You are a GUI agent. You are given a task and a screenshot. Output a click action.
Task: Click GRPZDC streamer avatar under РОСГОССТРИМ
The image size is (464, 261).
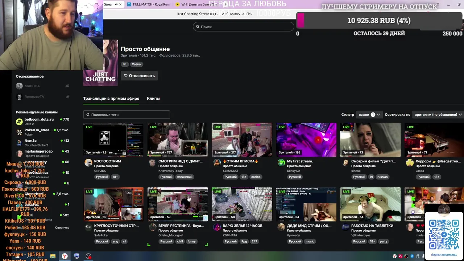pos(88,162)
